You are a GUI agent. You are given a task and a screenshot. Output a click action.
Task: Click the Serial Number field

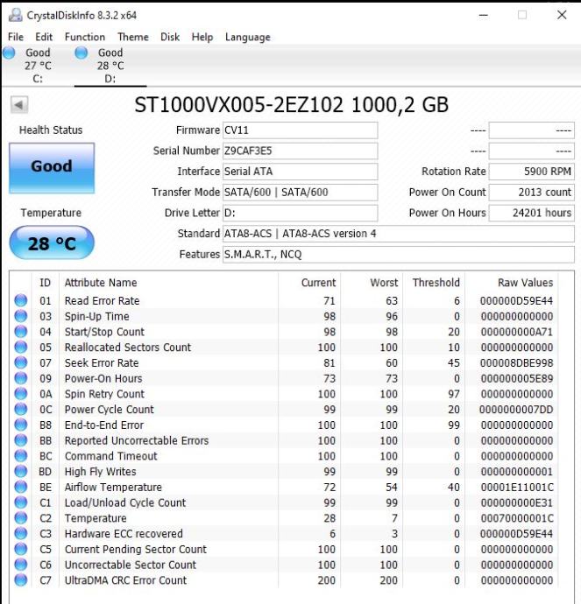(300, 151)
